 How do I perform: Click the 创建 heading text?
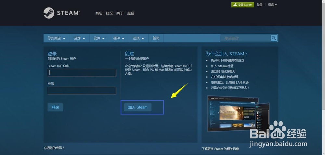pyautogui.click(x=129, y=54)
